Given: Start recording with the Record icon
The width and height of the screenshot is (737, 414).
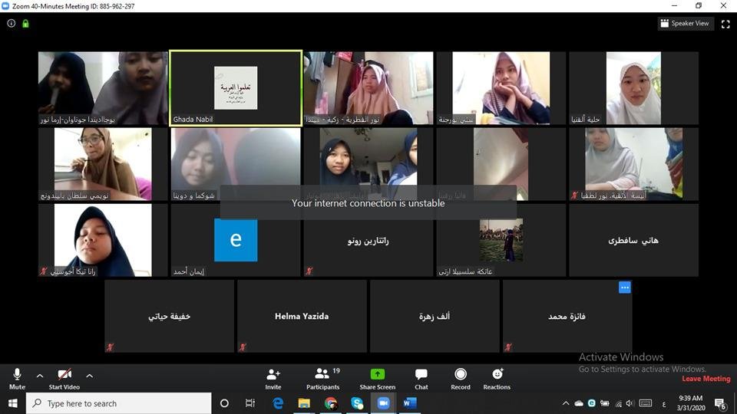Looking at the screenshot, I should coord(461,375).
